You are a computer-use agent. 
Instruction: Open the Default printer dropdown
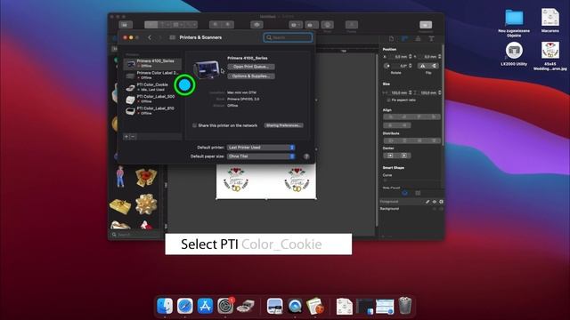(261, 148)
